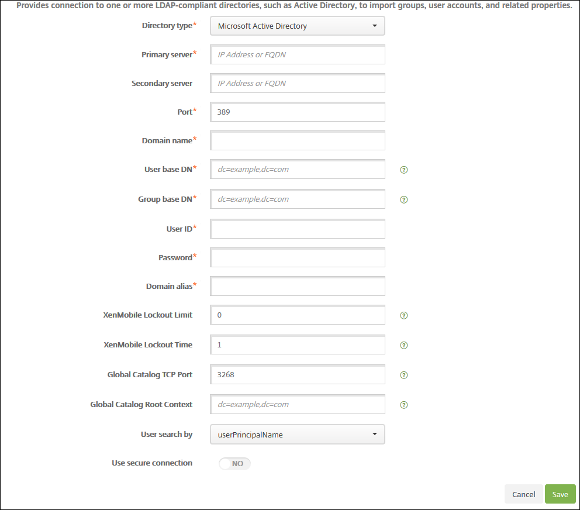Select the Domain alias input field
The height and width of the screenshot is (510, 580).
pyautogui.click(x=297, y=287)
